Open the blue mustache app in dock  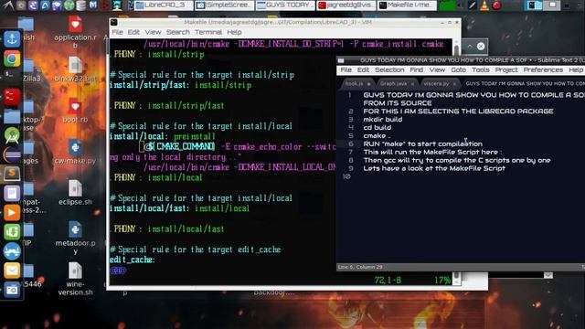coord(12,251)
